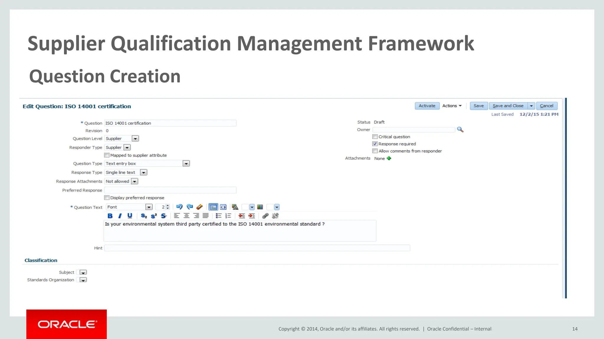Open the background color picker dropdown

click(277, 207)
